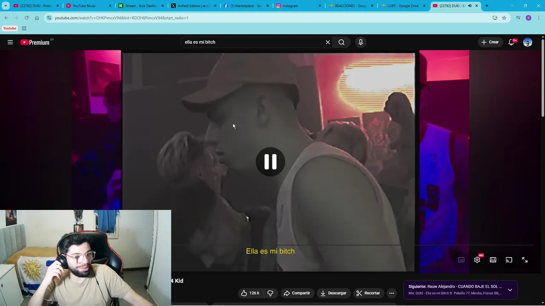
Task: Toggle subtitles button in player
Action: 461,260
